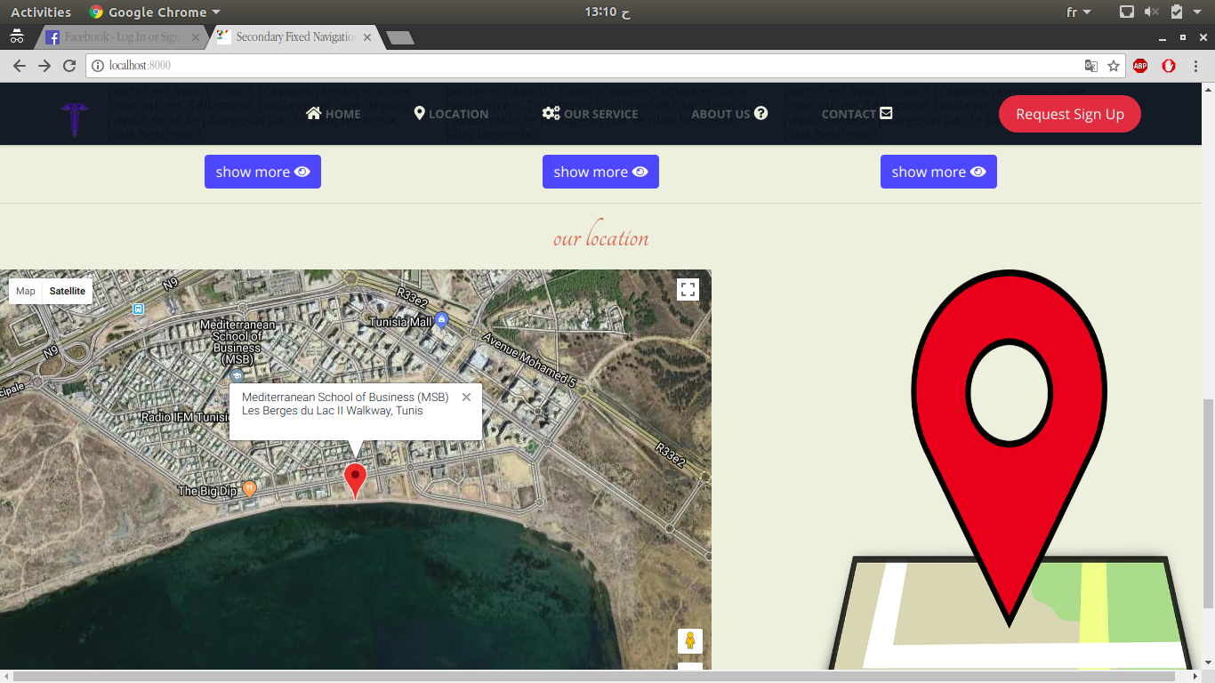Screen dimensions: 1215x683
Task: Switch to the Facebook Log In tab
Action: click(120, 37)
